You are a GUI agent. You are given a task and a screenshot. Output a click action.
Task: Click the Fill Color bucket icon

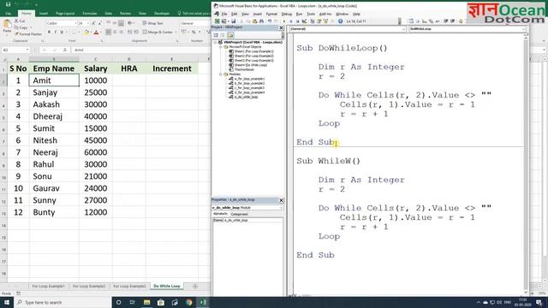(x=86, y=33)
